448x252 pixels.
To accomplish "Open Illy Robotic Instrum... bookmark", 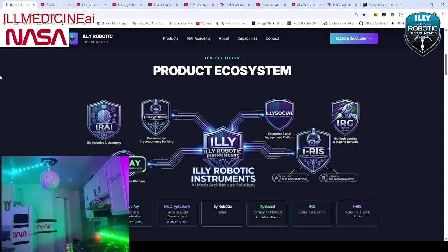I will [231, 23].
